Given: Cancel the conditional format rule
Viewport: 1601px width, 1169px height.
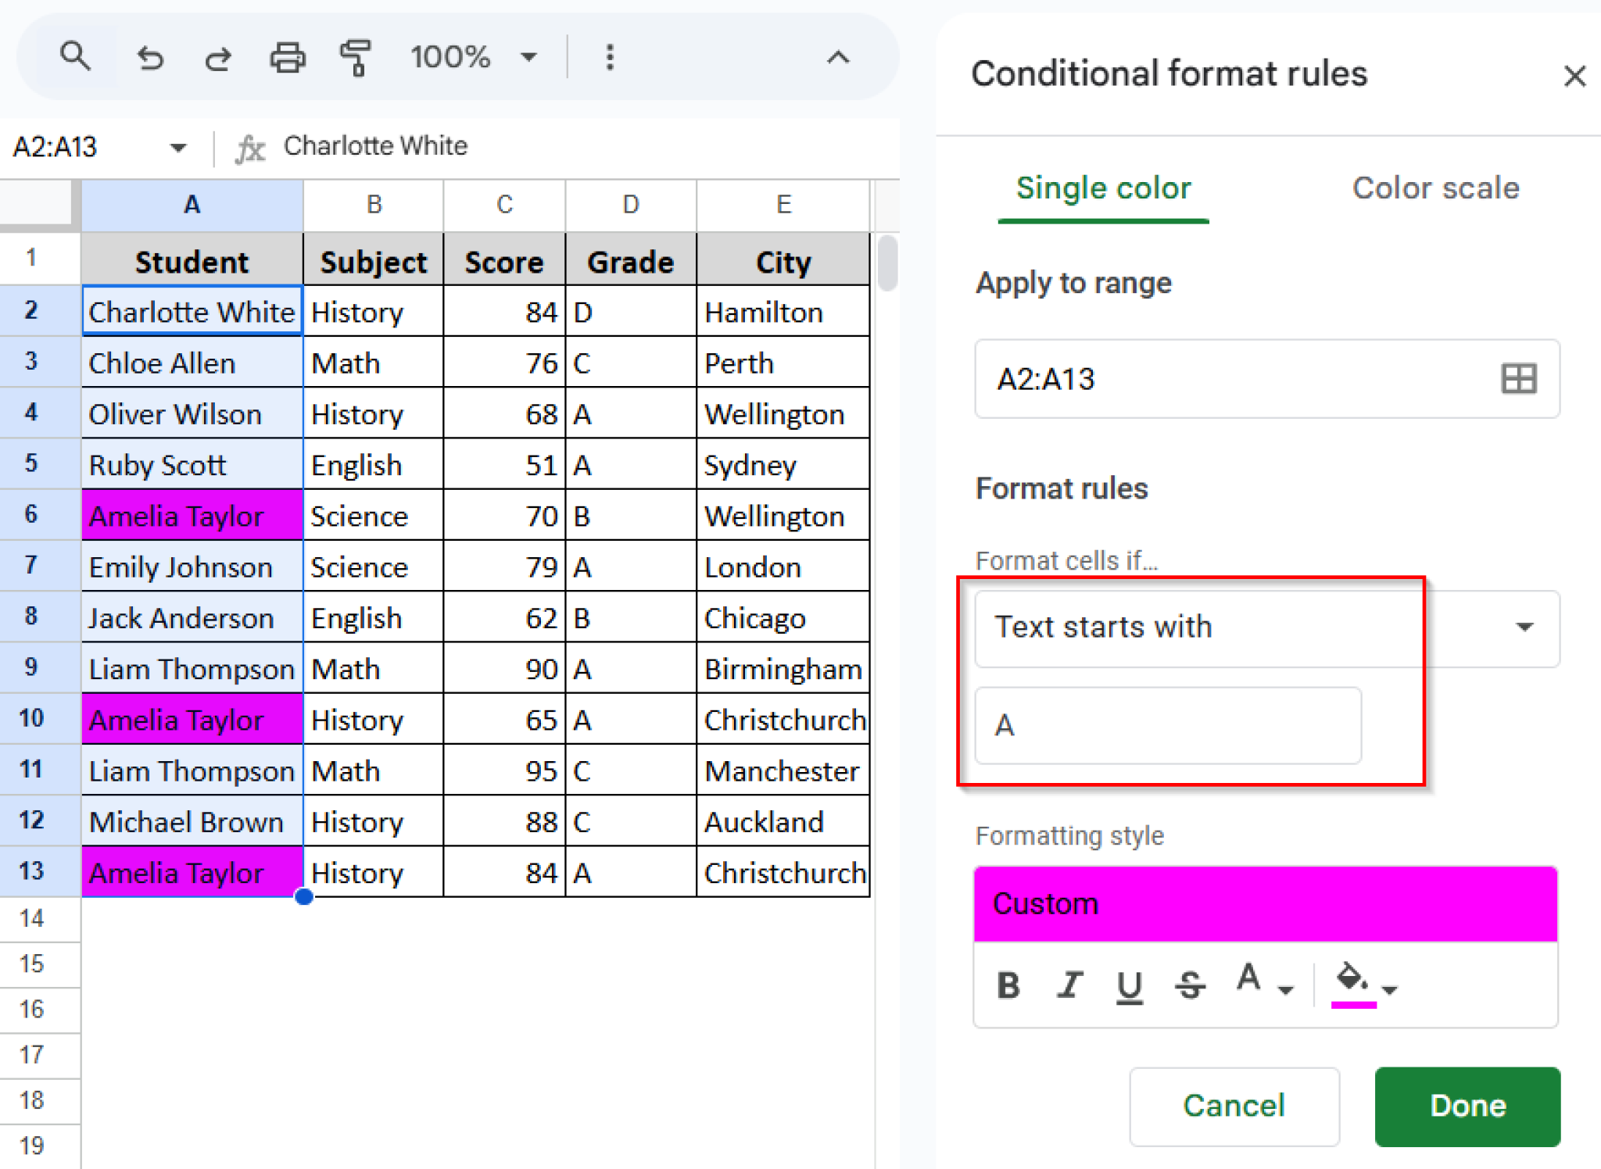Looking at the screenshot, I should click(x=1234, y=1106).
